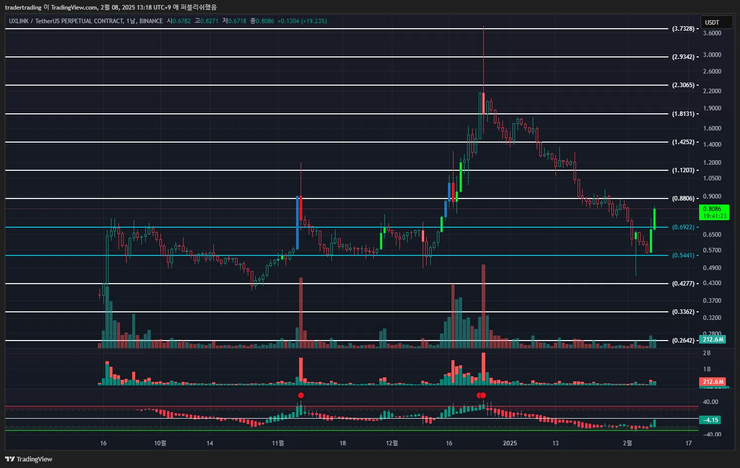The height and width of the screenshot is (468, 740).
Task: Click the (3.7328) level label
Action: coord(683,29)
